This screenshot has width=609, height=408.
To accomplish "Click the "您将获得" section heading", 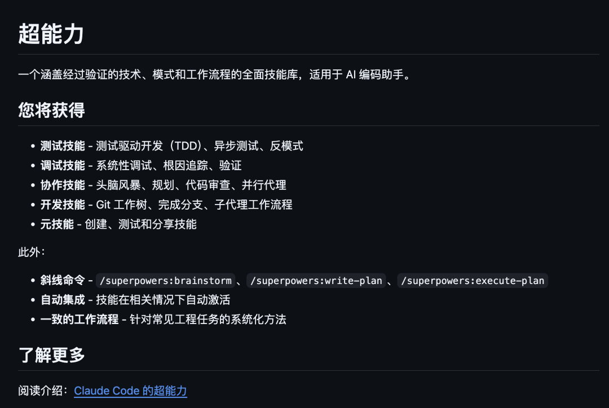I will (51, 110).
